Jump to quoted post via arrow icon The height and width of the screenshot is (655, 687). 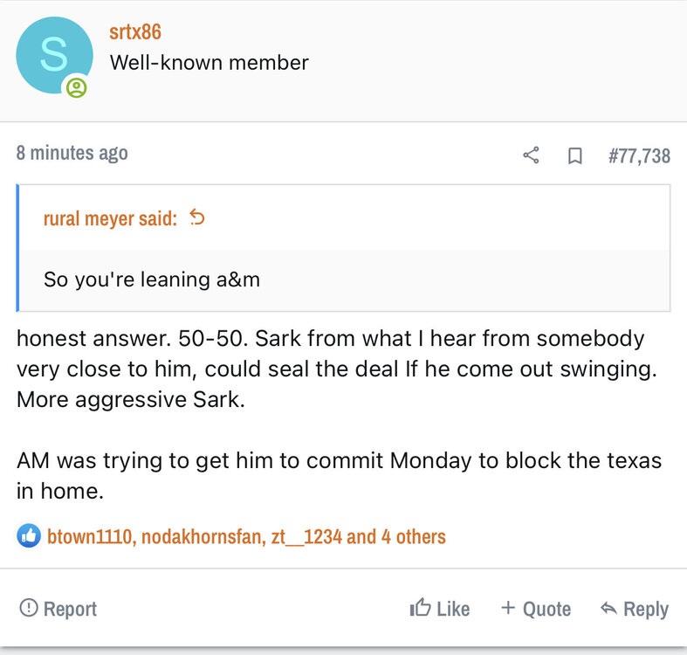point(197,217)
